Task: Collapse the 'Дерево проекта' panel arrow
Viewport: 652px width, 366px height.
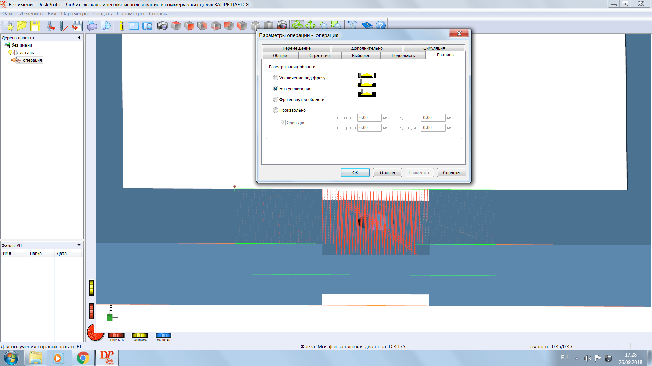Action: click(79, 38)
